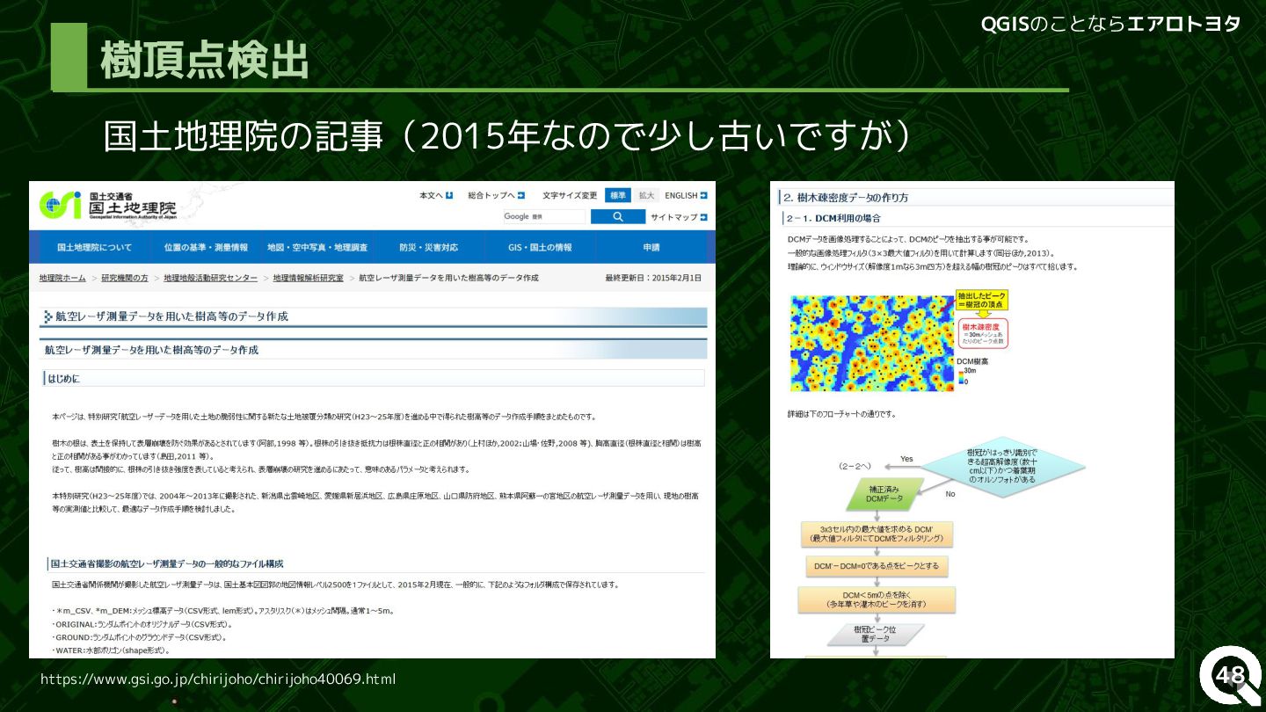The height and width of the screenshot is (712, 1266).
Task: Click the 2. 樹木疎密度データの作り方 heading
Action: [x=847, y=197]
